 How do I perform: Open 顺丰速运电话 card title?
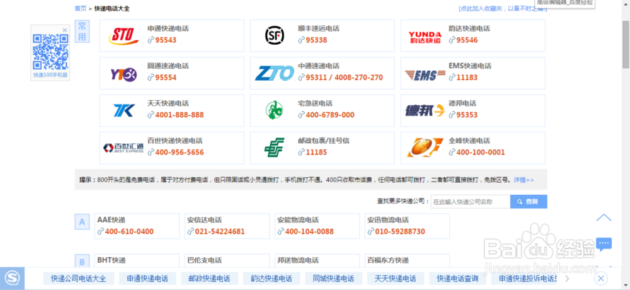[319, 28]
